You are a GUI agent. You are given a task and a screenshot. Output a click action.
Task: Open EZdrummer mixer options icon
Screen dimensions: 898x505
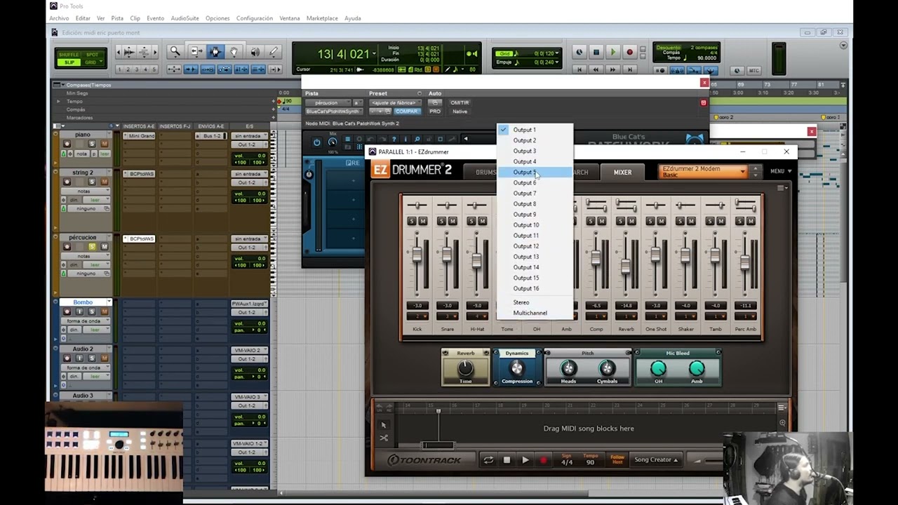[782, 188]
